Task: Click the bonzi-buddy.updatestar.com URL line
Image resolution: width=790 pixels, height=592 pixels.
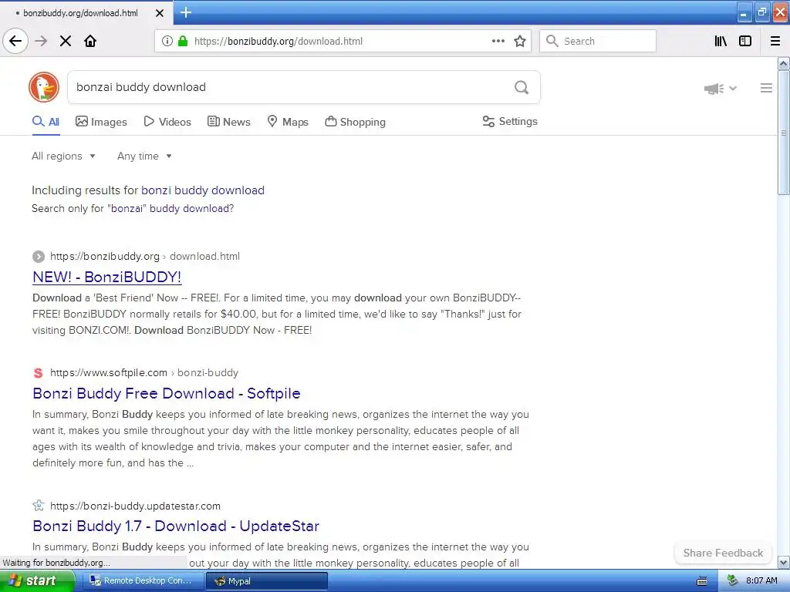Action: (135, 506)
